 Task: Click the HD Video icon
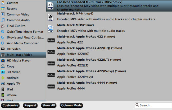3,49
